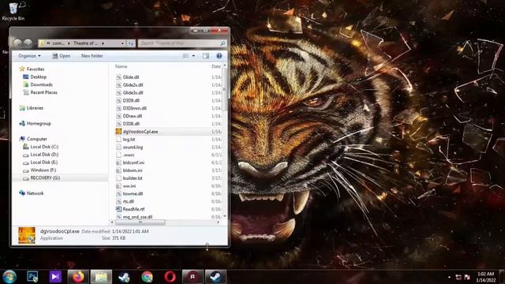The width and height of the screenshot is (505, 284).
Task: Click dgVoodooCpl thumbnail in details pane
Action: pyautogui.click(x=27, y=235)
